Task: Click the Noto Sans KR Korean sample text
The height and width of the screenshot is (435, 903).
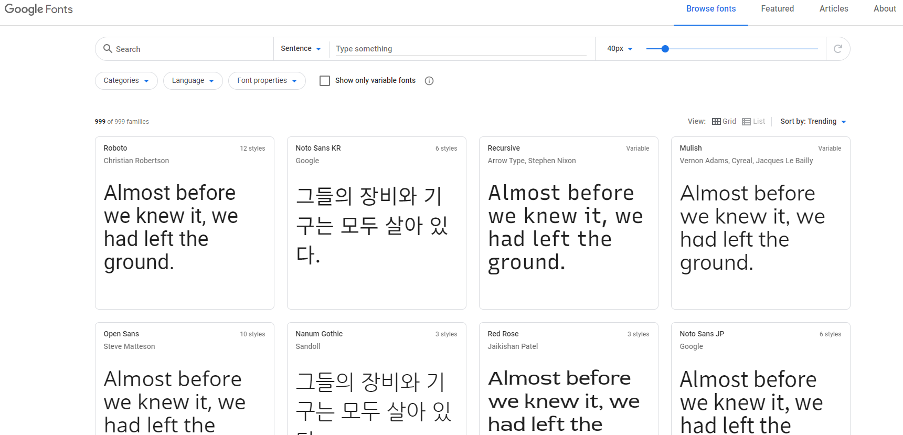Action: click(372, 225)
